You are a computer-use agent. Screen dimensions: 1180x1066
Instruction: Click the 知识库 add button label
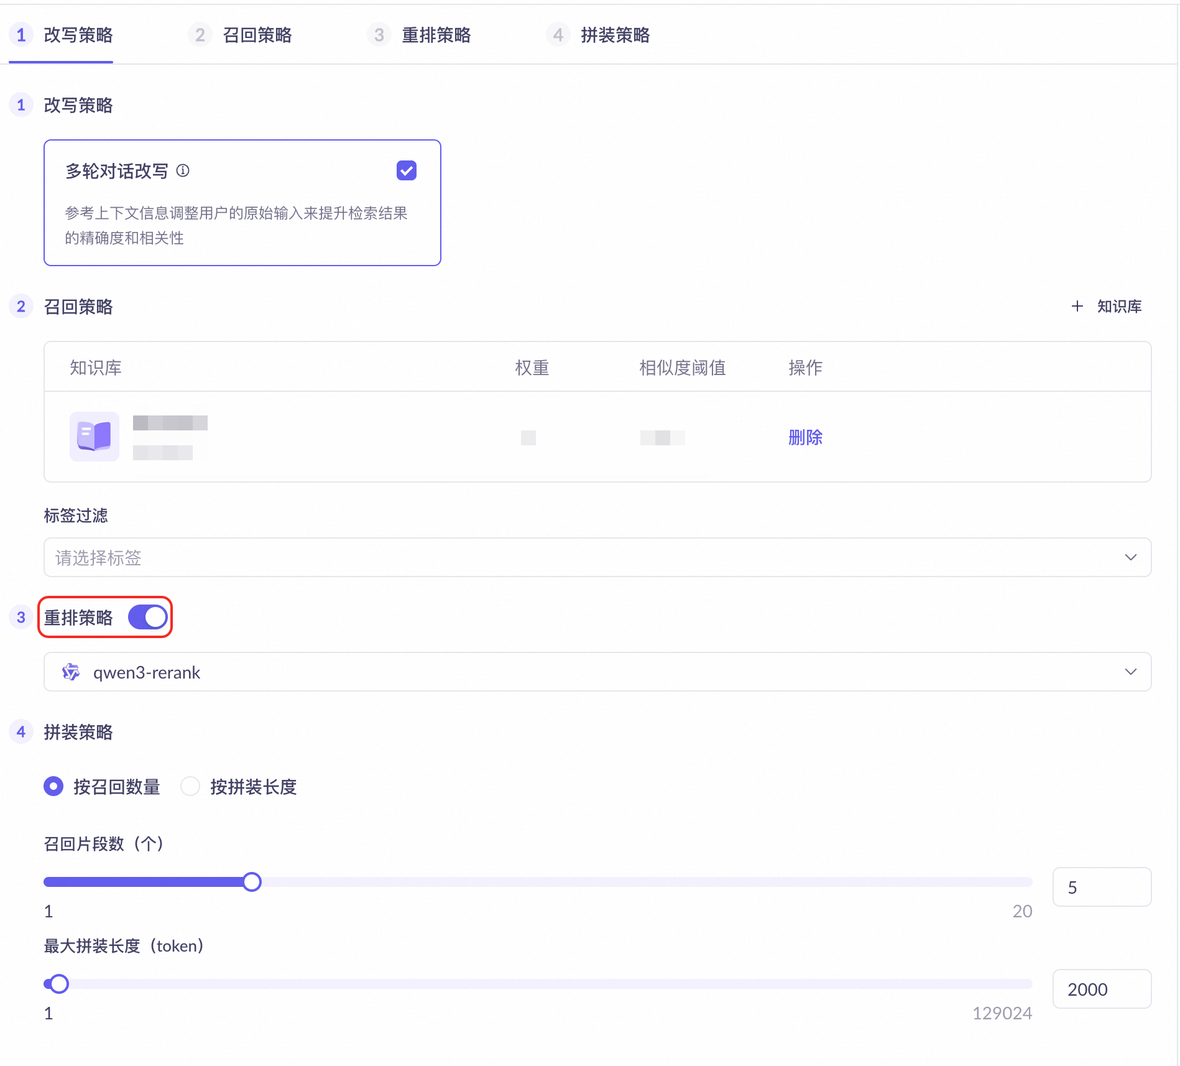[x=1119, y=306]
